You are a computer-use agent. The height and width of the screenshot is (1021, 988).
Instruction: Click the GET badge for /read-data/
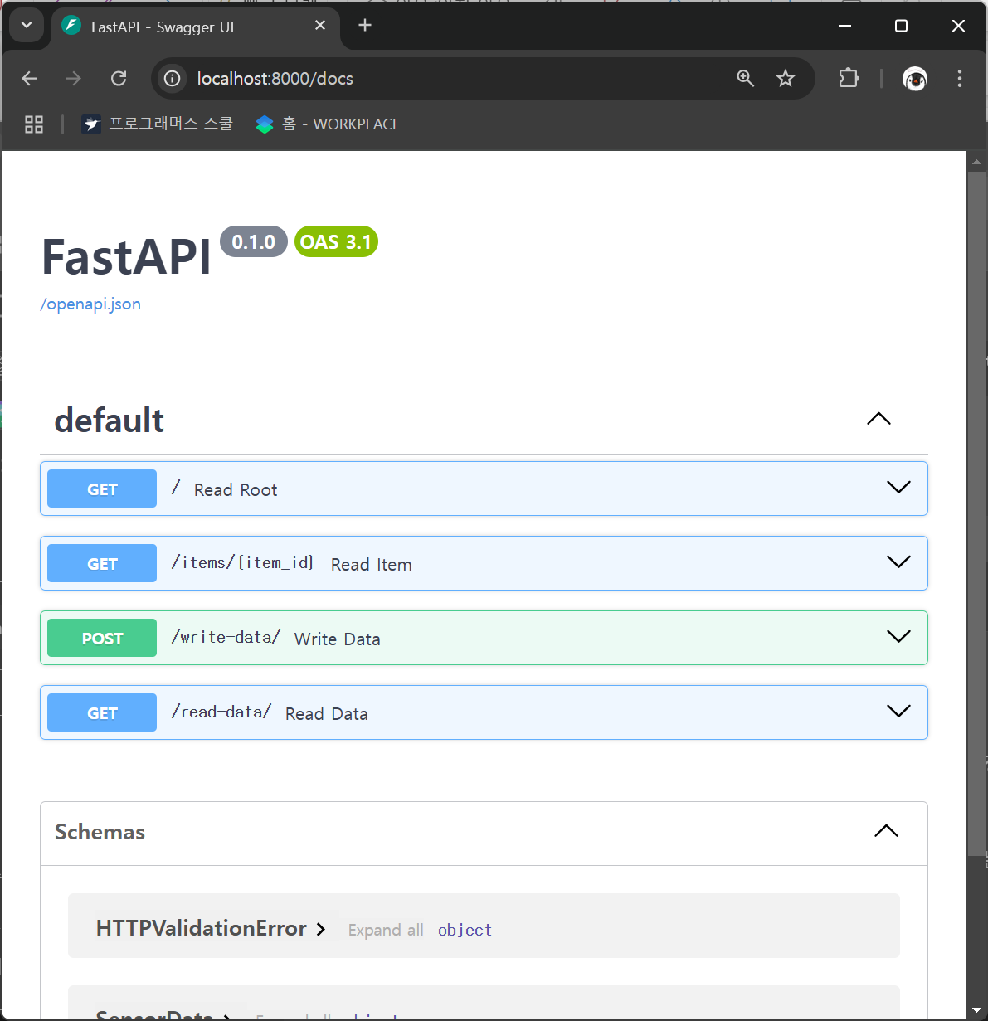102,713
